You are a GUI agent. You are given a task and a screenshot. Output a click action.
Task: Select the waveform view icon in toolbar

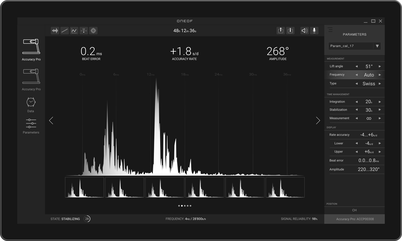coord(55,31)
